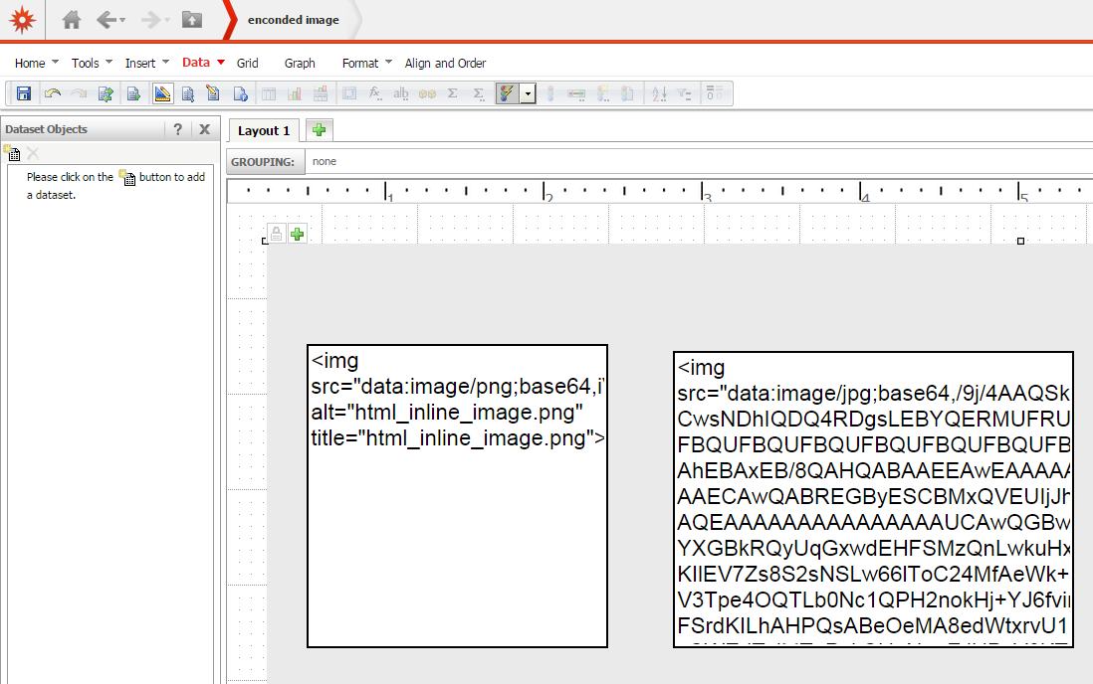1093x684 pixels.
Task: Open the Align and Order menu
Action: (x=445, y=63)
